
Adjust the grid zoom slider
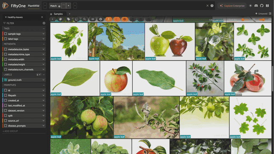pos(262,20)
